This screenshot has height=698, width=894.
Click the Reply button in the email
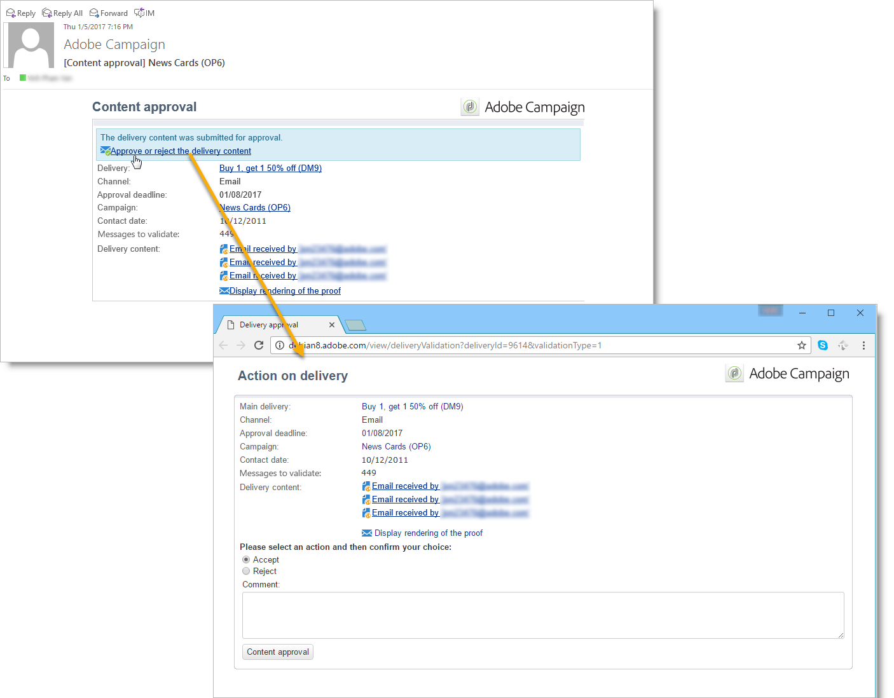pyautogui.click(x=21, y=13)
